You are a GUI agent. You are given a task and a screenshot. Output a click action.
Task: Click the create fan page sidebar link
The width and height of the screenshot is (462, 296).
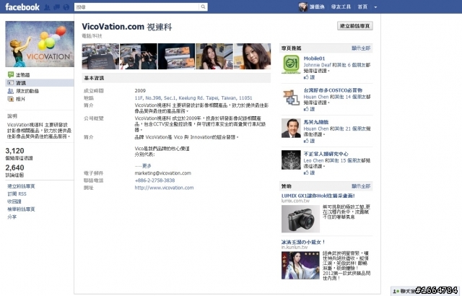pos(21,186)
